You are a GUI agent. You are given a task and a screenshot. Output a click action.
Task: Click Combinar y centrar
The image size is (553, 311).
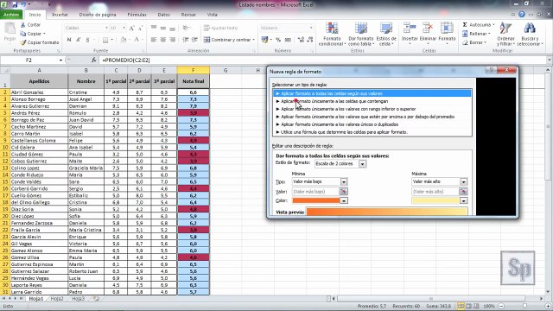229,40
